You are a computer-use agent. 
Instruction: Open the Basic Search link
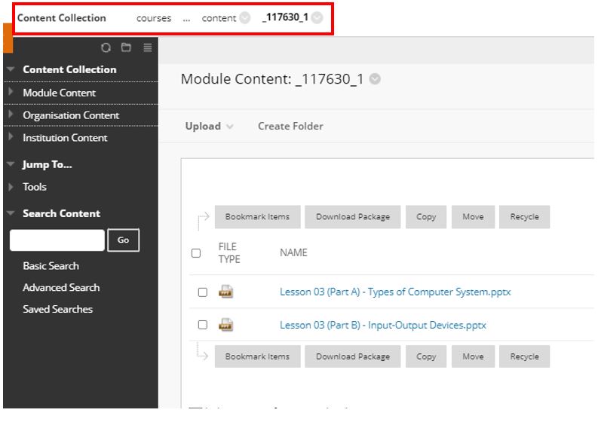click(51, 266)
